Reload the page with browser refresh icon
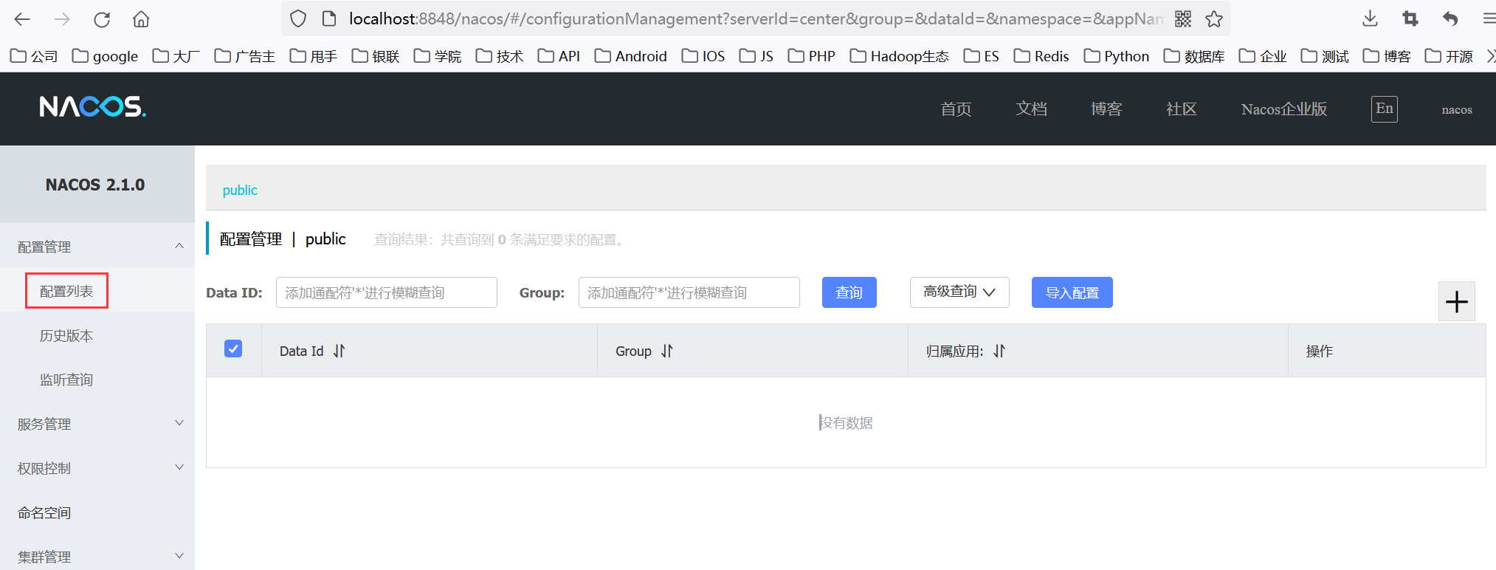 point(102,19)
